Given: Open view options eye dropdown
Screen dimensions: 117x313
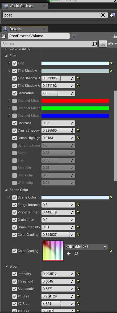Looking at the screenshot, I should click(x=112, y=44).
